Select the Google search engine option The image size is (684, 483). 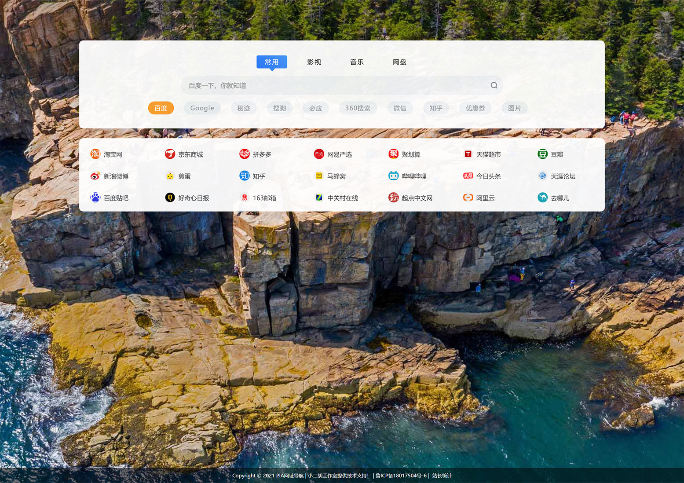click(202, 108)
